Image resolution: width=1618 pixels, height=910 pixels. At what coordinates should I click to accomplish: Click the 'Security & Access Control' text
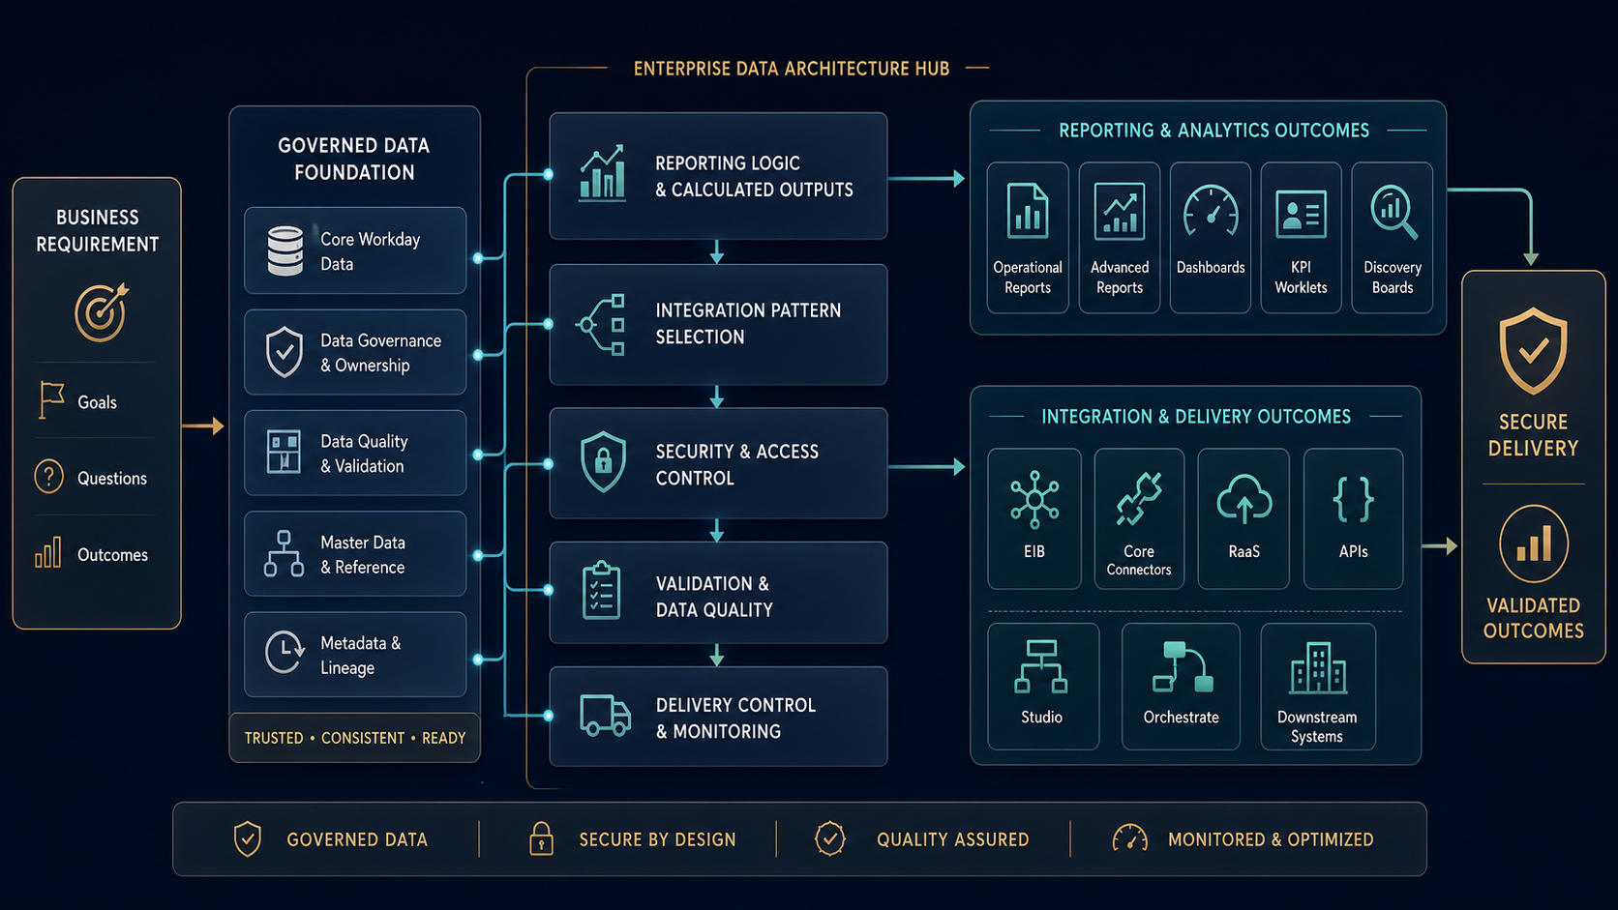click(737, 465)
